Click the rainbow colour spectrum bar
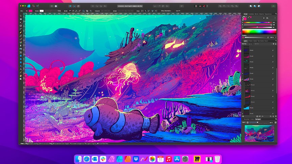Screen dimensions: 292x164 (x=259, y=32)
